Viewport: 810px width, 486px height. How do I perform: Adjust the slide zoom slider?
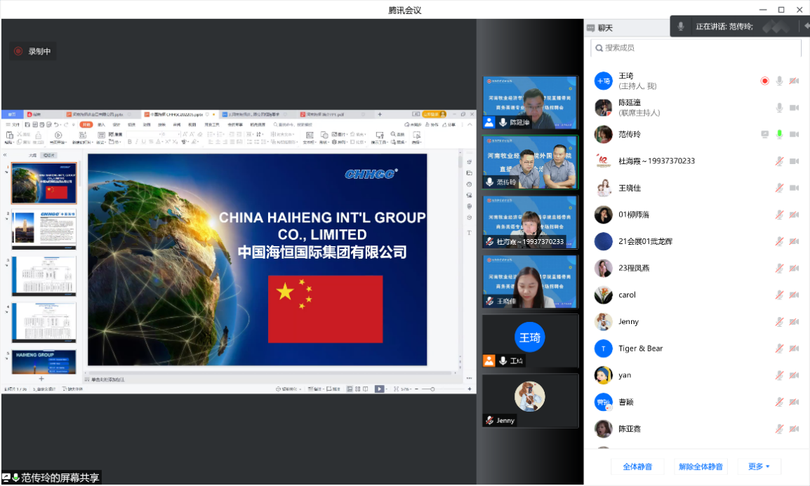point(432,389)
